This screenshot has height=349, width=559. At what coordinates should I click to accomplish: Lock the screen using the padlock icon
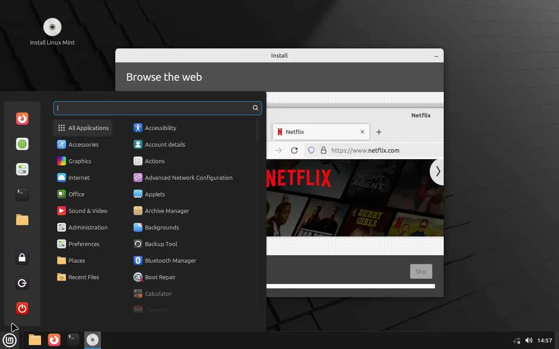22,258
